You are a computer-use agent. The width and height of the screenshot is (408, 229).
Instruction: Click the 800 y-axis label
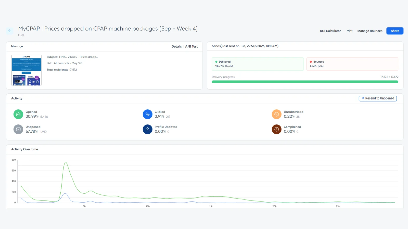14,160
